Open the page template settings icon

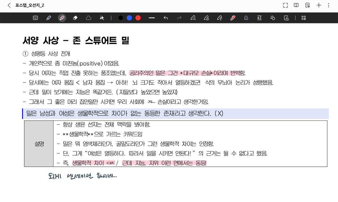coord(308,5)
